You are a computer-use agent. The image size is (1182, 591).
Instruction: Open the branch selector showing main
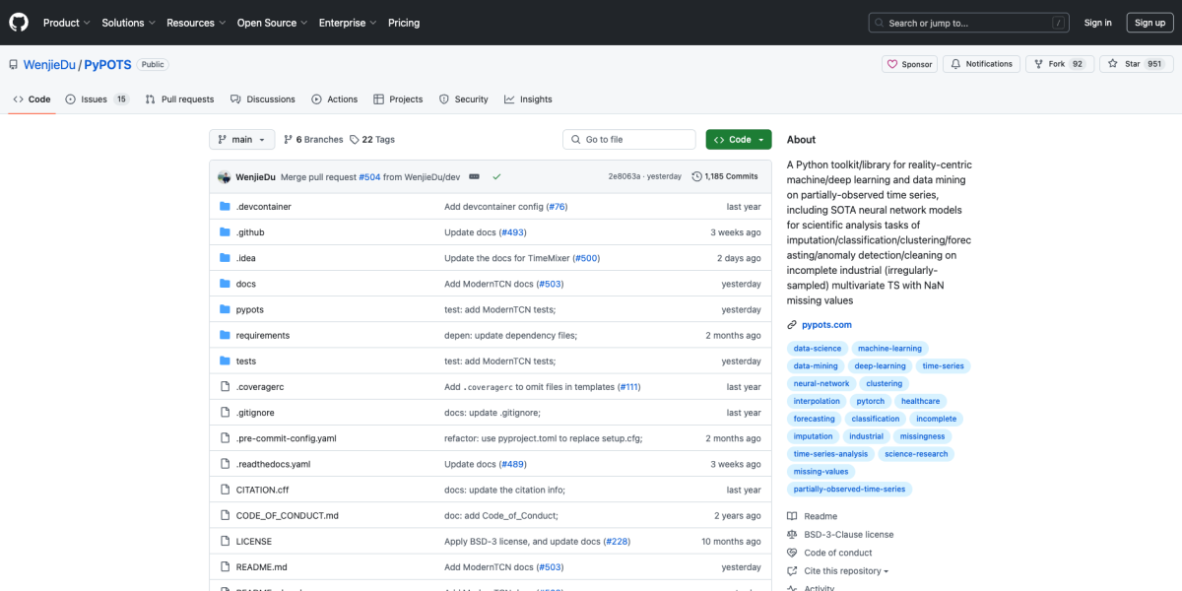241,139
